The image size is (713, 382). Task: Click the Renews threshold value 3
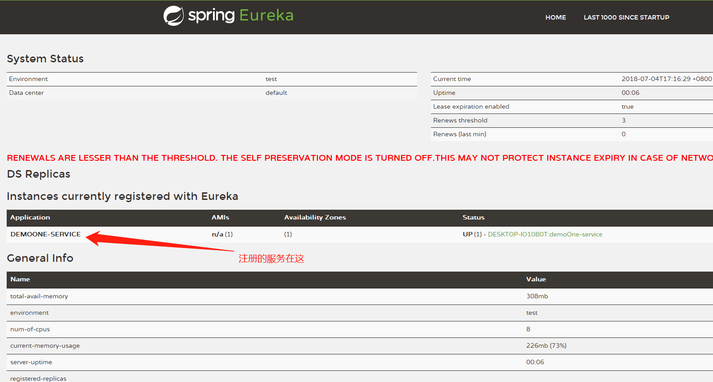[x=623, y=120]
